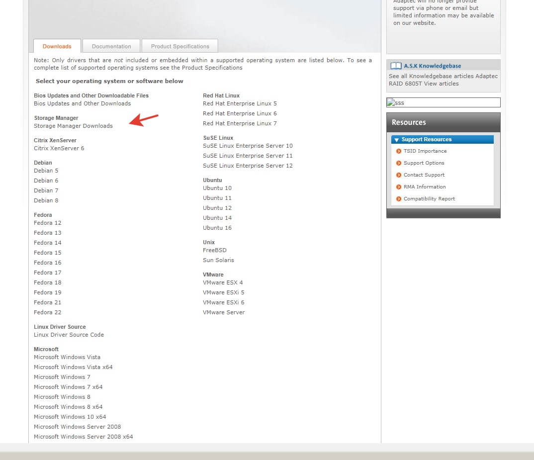Choose Microsoft Windows Vista x64 downloads
This screenshot has width=534, height=460.
point(73,367)
